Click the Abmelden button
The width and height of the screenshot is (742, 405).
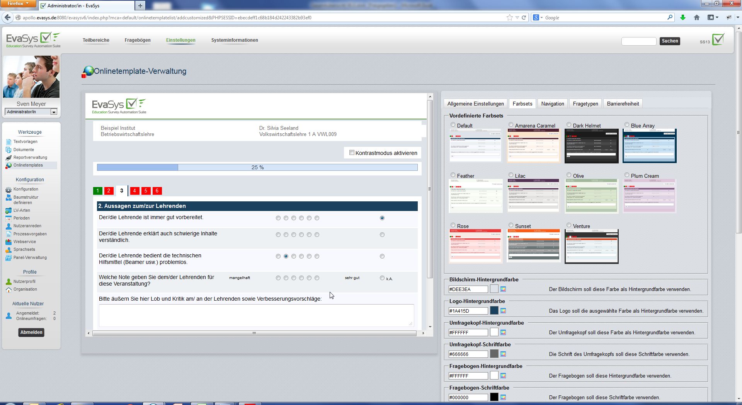31,332
